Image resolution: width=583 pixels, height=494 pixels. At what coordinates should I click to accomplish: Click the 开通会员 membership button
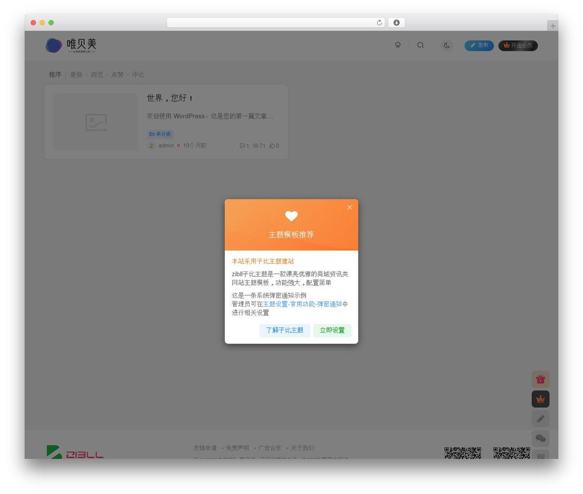pos(518,46)
